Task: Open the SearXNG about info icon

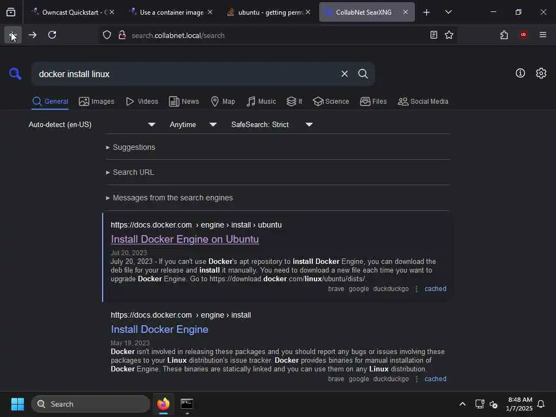Action: (520, 73)
